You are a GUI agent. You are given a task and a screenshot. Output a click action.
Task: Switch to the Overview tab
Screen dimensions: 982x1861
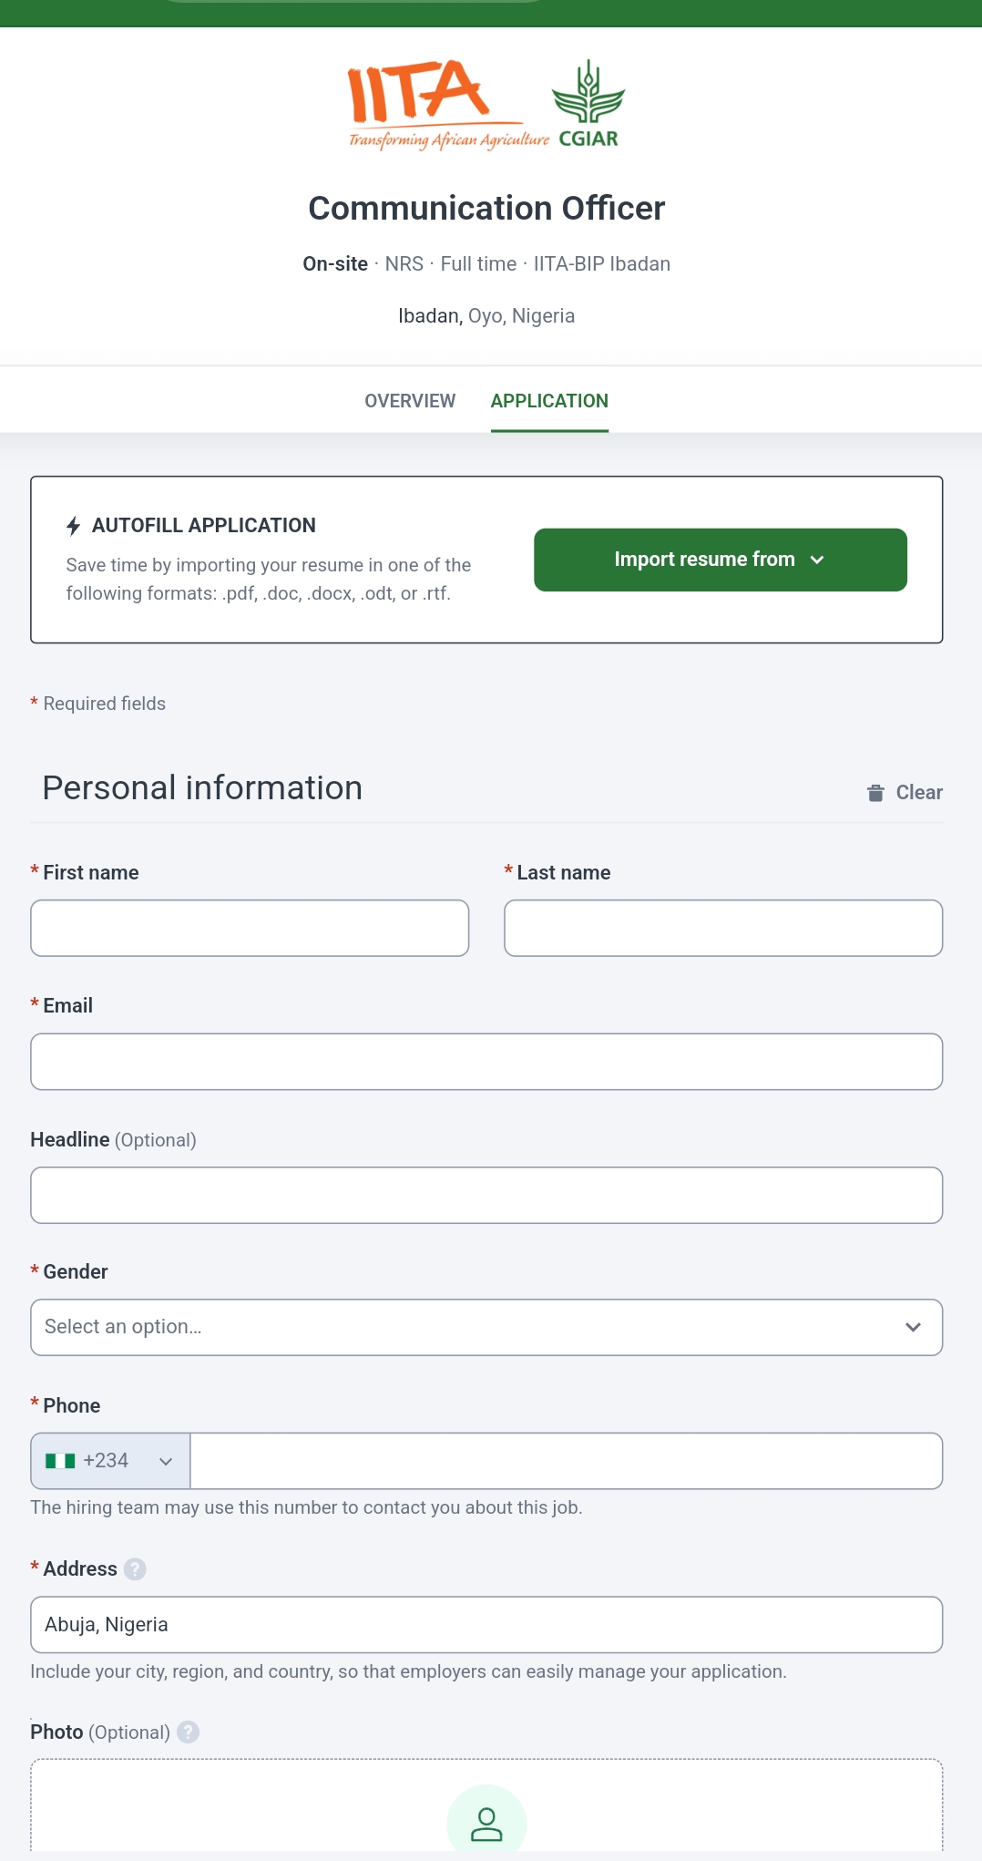[x=410, y=401]
